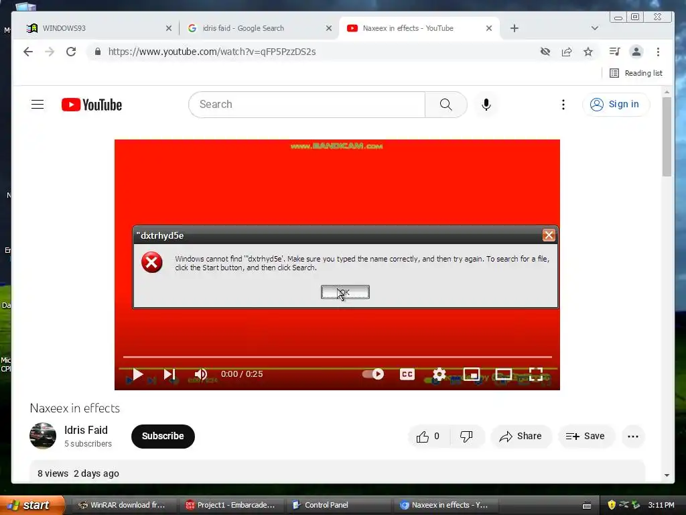Subscribe to Idris Faid
Screen dimensions: 686x515
[x=163, y=436]
